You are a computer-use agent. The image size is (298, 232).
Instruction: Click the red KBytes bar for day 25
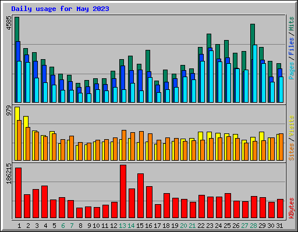tap(228, 206)
